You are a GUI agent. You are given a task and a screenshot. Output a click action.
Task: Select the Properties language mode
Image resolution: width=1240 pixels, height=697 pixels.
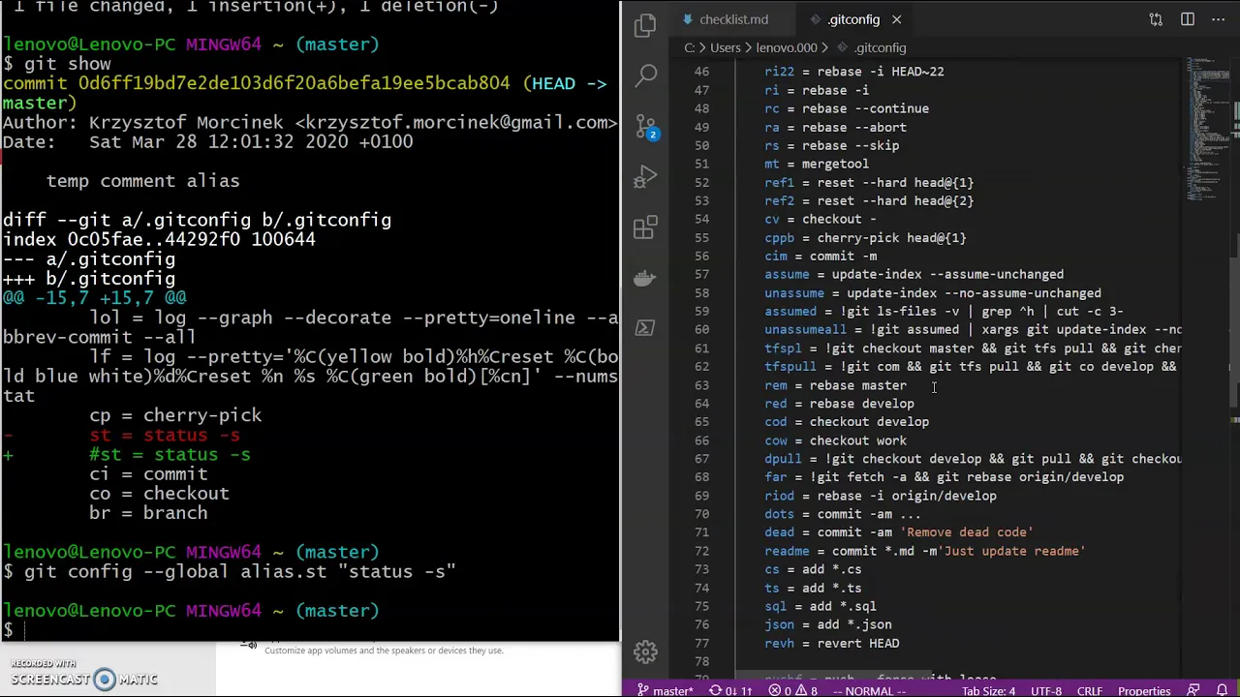click(1144, 690)
